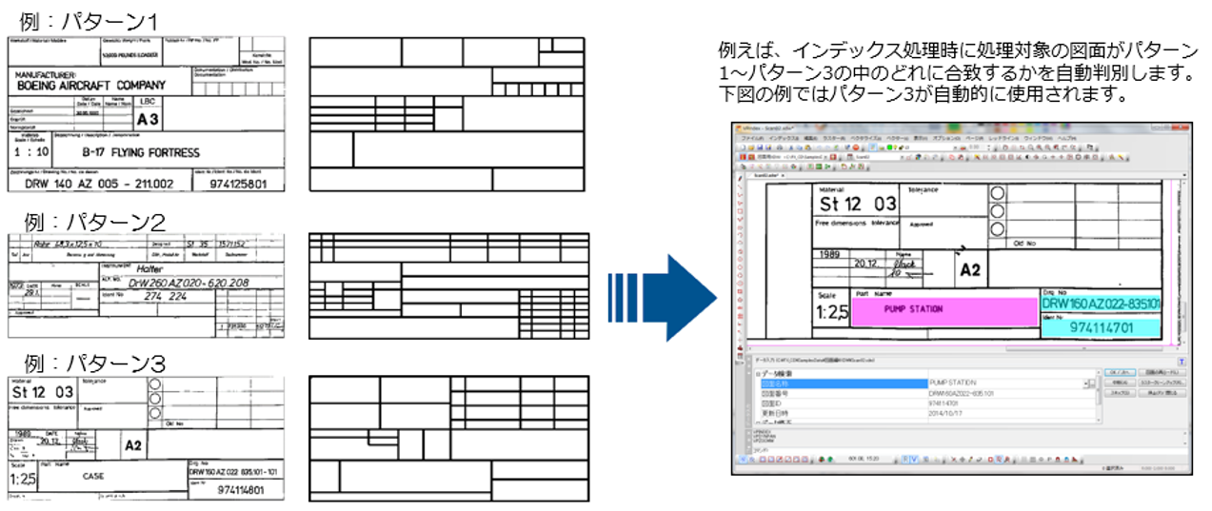
Task: Click the cyan 974114701 highlighted region
Action: [x=1100, y=327]
